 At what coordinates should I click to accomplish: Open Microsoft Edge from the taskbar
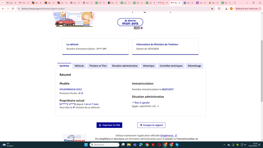point(141,145)
